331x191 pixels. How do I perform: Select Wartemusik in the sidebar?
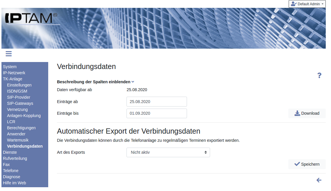18,140
